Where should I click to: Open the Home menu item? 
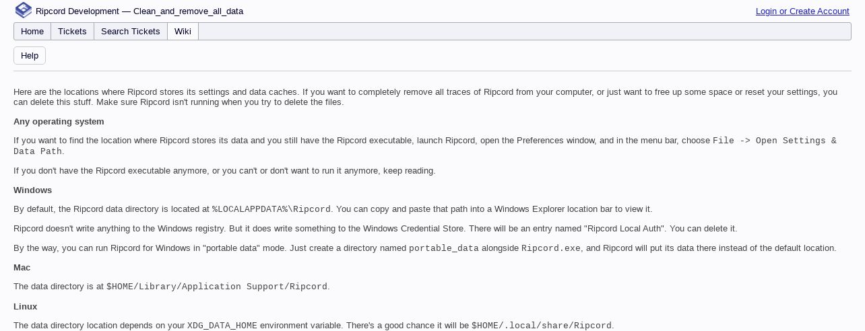[32, 32]
